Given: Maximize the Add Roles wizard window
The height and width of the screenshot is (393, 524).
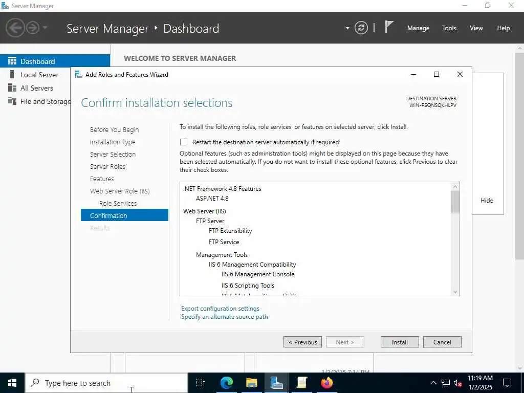Looking at the screenshot, I should (436, 74).
